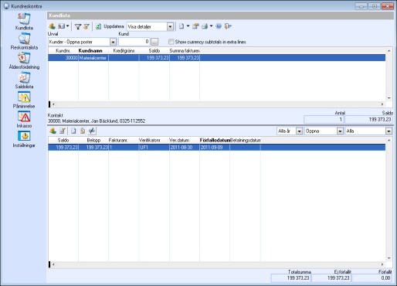
Task: Click the Antal count field
Action: point(324,119)
